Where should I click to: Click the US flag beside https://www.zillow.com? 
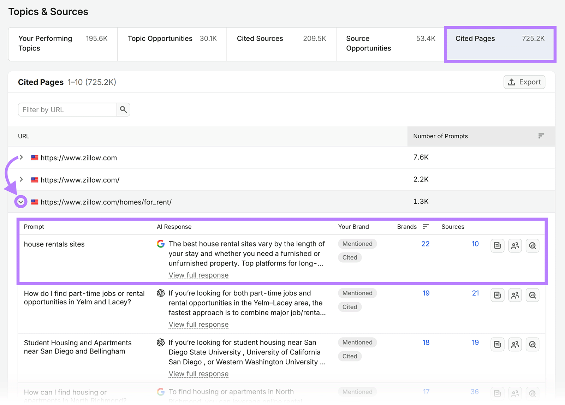[x=35, y=158]
